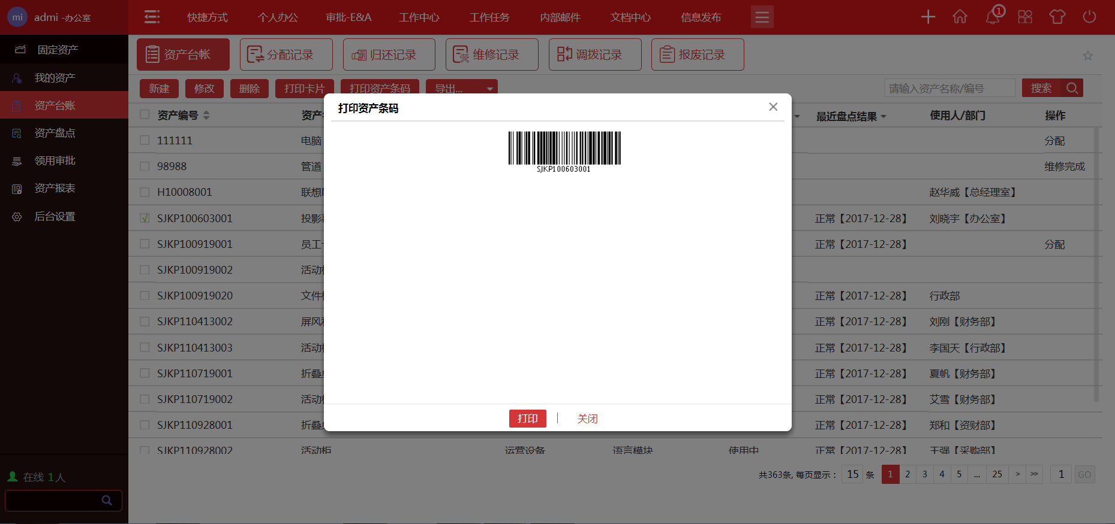Close the print barcode dialog with X
The width and height of the screenshot is (1115, 524).
[x=773, y=107]
